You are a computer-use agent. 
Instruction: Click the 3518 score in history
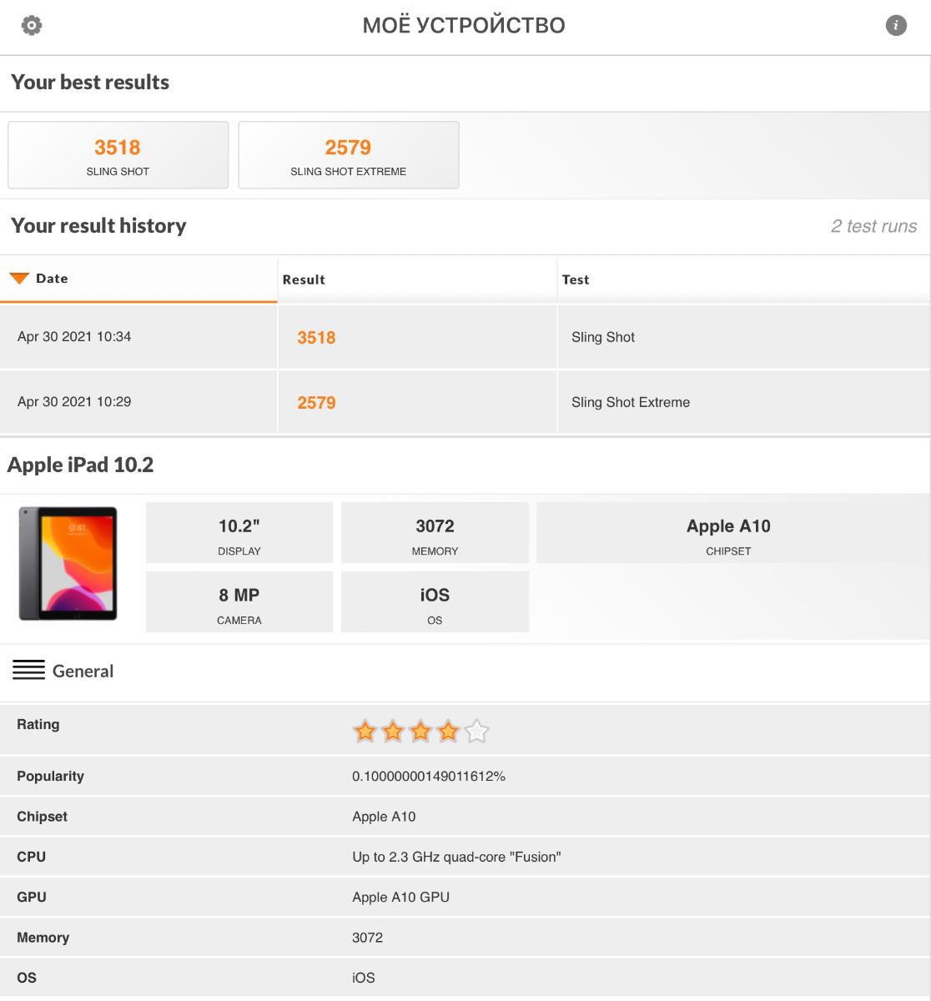click(316, 338)
